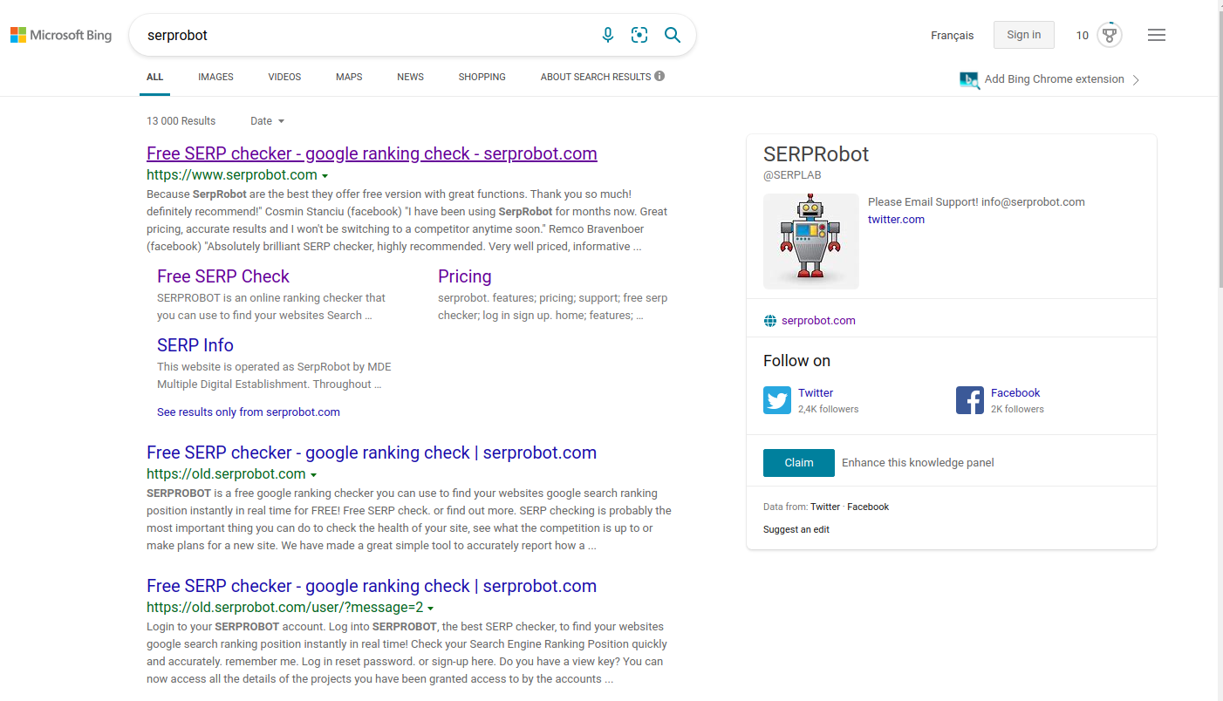The width and height of the screenshot is (1223, 701).
Task: Click the info icon beside About Search Results
Action: click(659, 76)
